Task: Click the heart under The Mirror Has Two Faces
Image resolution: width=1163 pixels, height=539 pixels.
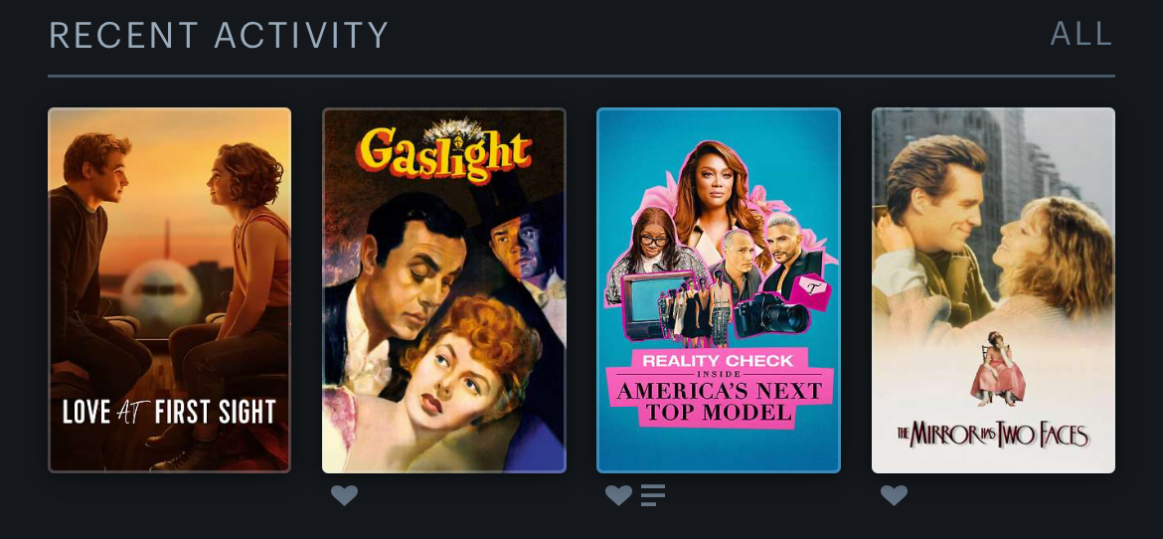Action: coord(894,495)
